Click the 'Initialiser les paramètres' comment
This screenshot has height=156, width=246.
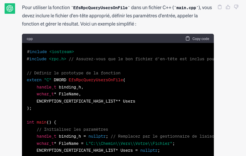[72, 129]
